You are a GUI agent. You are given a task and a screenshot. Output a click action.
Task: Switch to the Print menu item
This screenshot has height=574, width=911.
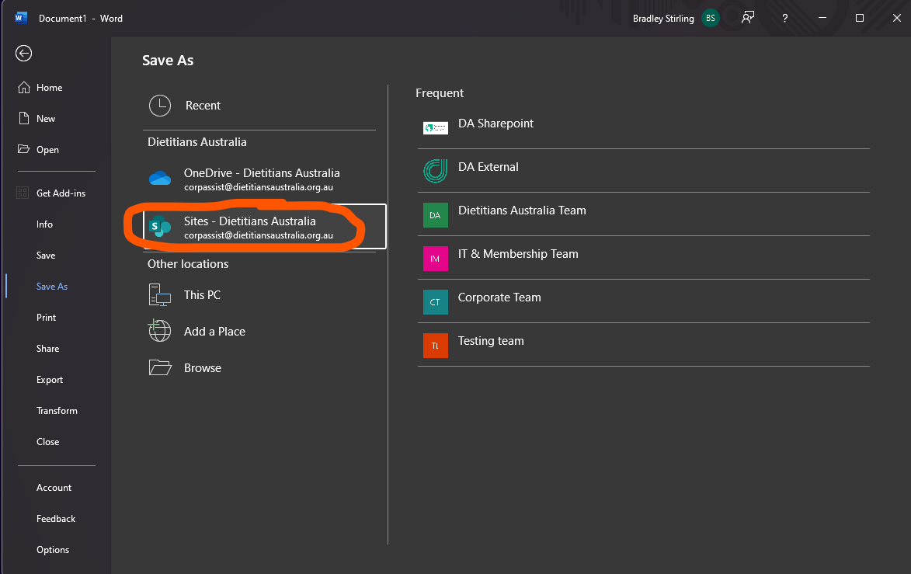46,317
